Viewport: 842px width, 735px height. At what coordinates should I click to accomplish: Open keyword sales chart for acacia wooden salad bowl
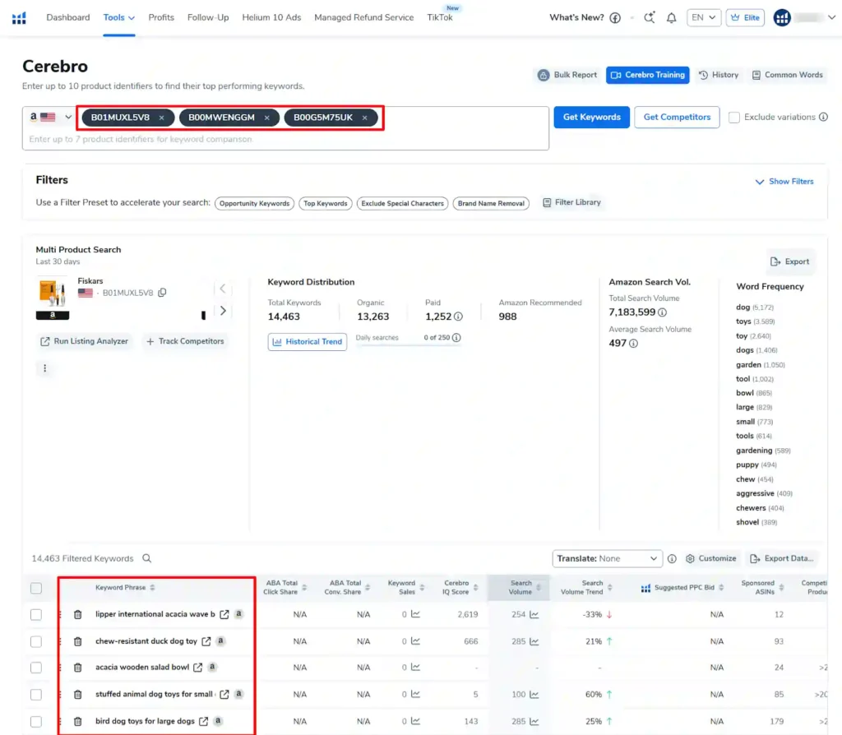point(415,668)
